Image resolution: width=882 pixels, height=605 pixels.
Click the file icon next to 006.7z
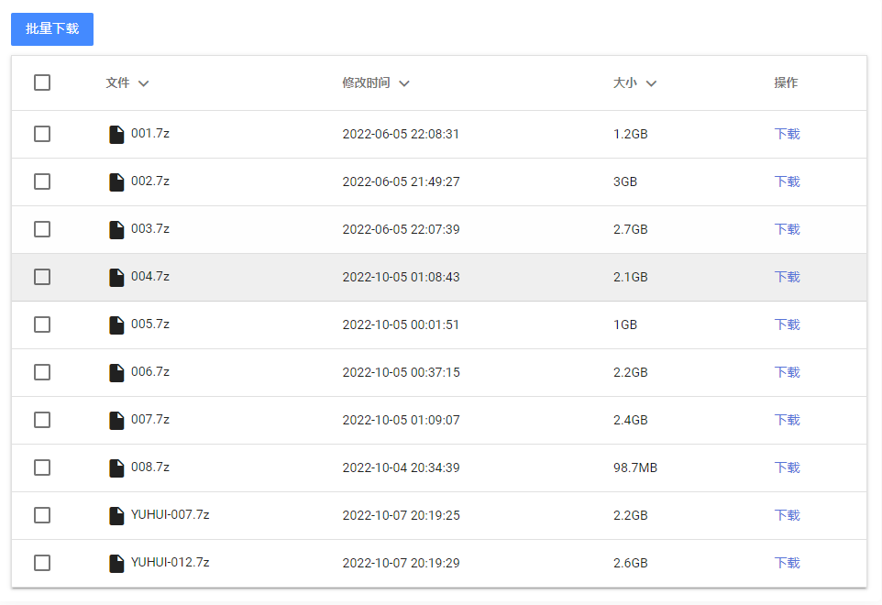coord(116,373)
